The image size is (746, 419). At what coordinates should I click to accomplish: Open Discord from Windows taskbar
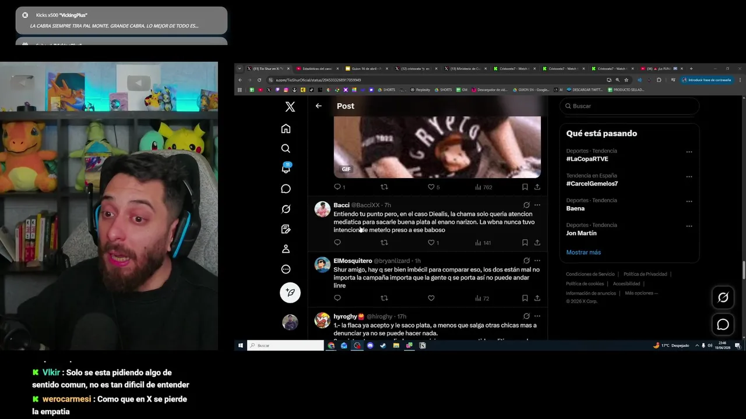coord(370,346)
